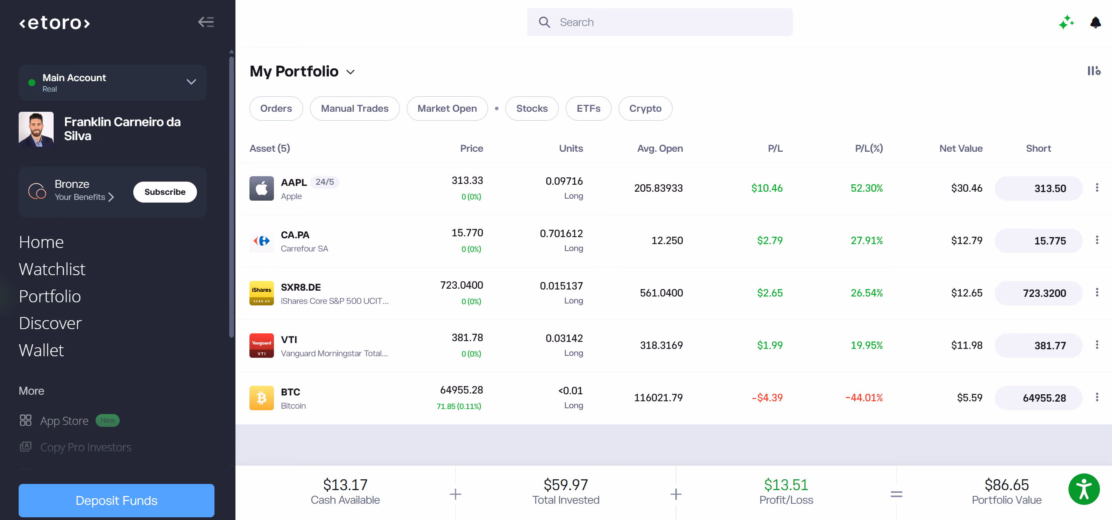Viewport: 1112px width, 520px height.
Task: Click the sidebar vertical scrollbar
Action: click(232, 196)
